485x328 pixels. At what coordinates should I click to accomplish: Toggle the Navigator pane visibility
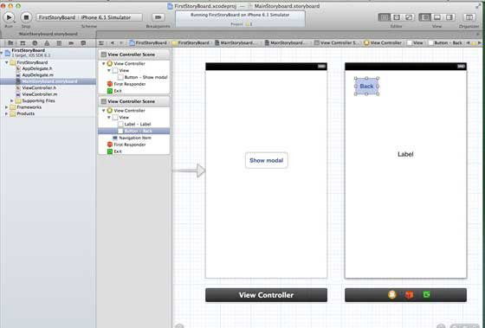424,17
